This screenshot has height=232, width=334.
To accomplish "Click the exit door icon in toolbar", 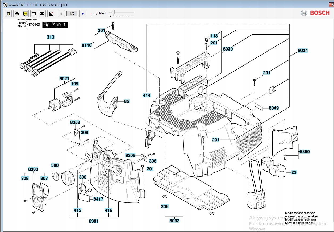I will tap(8, 13).
